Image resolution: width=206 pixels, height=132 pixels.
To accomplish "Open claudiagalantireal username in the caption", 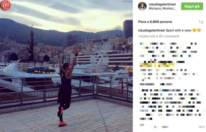I will tap(152, 30).
